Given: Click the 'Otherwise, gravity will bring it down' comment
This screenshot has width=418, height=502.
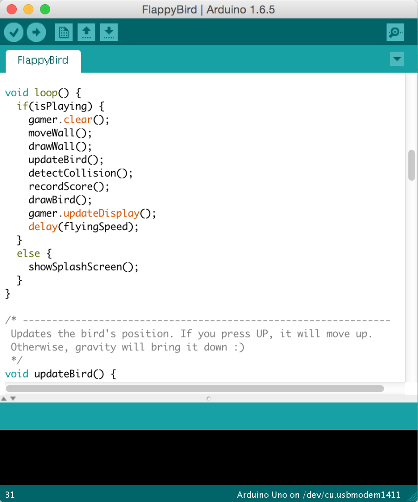Looking at the screenshot, I should 128,347.
